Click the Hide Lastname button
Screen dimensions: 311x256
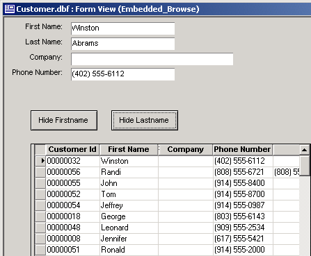click(145, 120)
